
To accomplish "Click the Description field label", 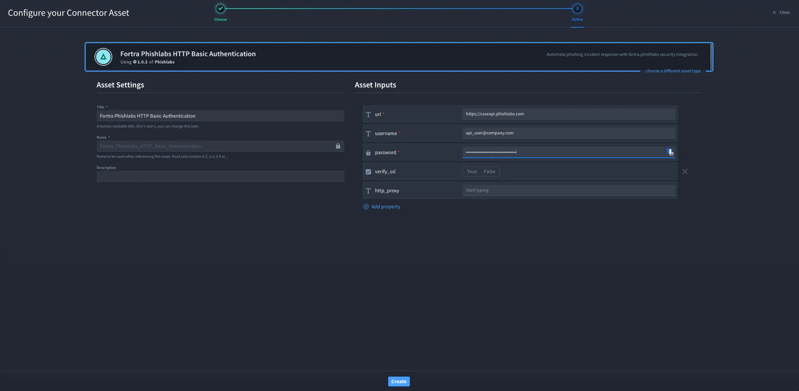I will [107, 168].
